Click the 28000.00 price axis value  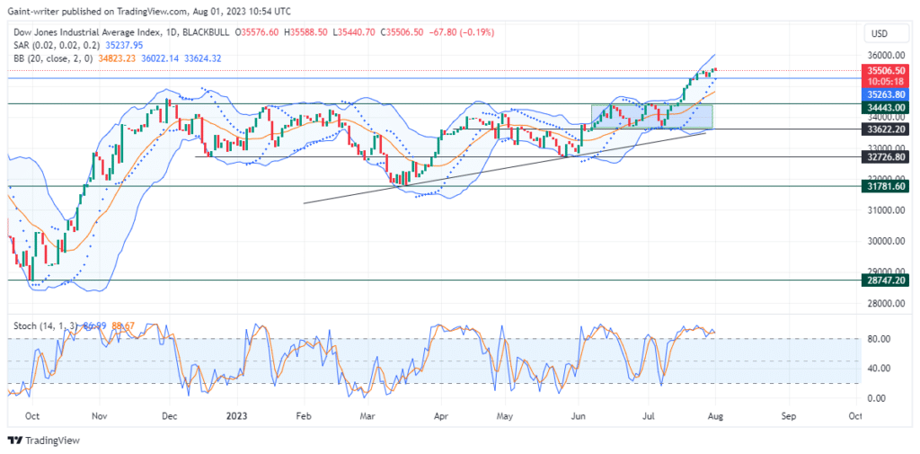884,304
